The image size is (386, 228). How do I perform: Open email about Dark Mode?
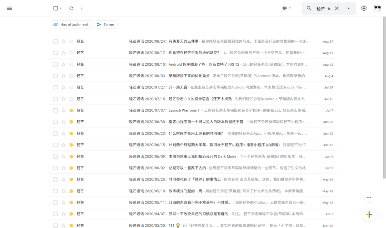[x=193, y=156]
